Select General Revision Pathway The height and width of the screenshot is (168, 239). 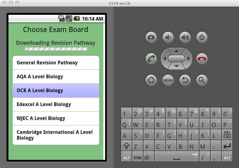coord(56,63)
